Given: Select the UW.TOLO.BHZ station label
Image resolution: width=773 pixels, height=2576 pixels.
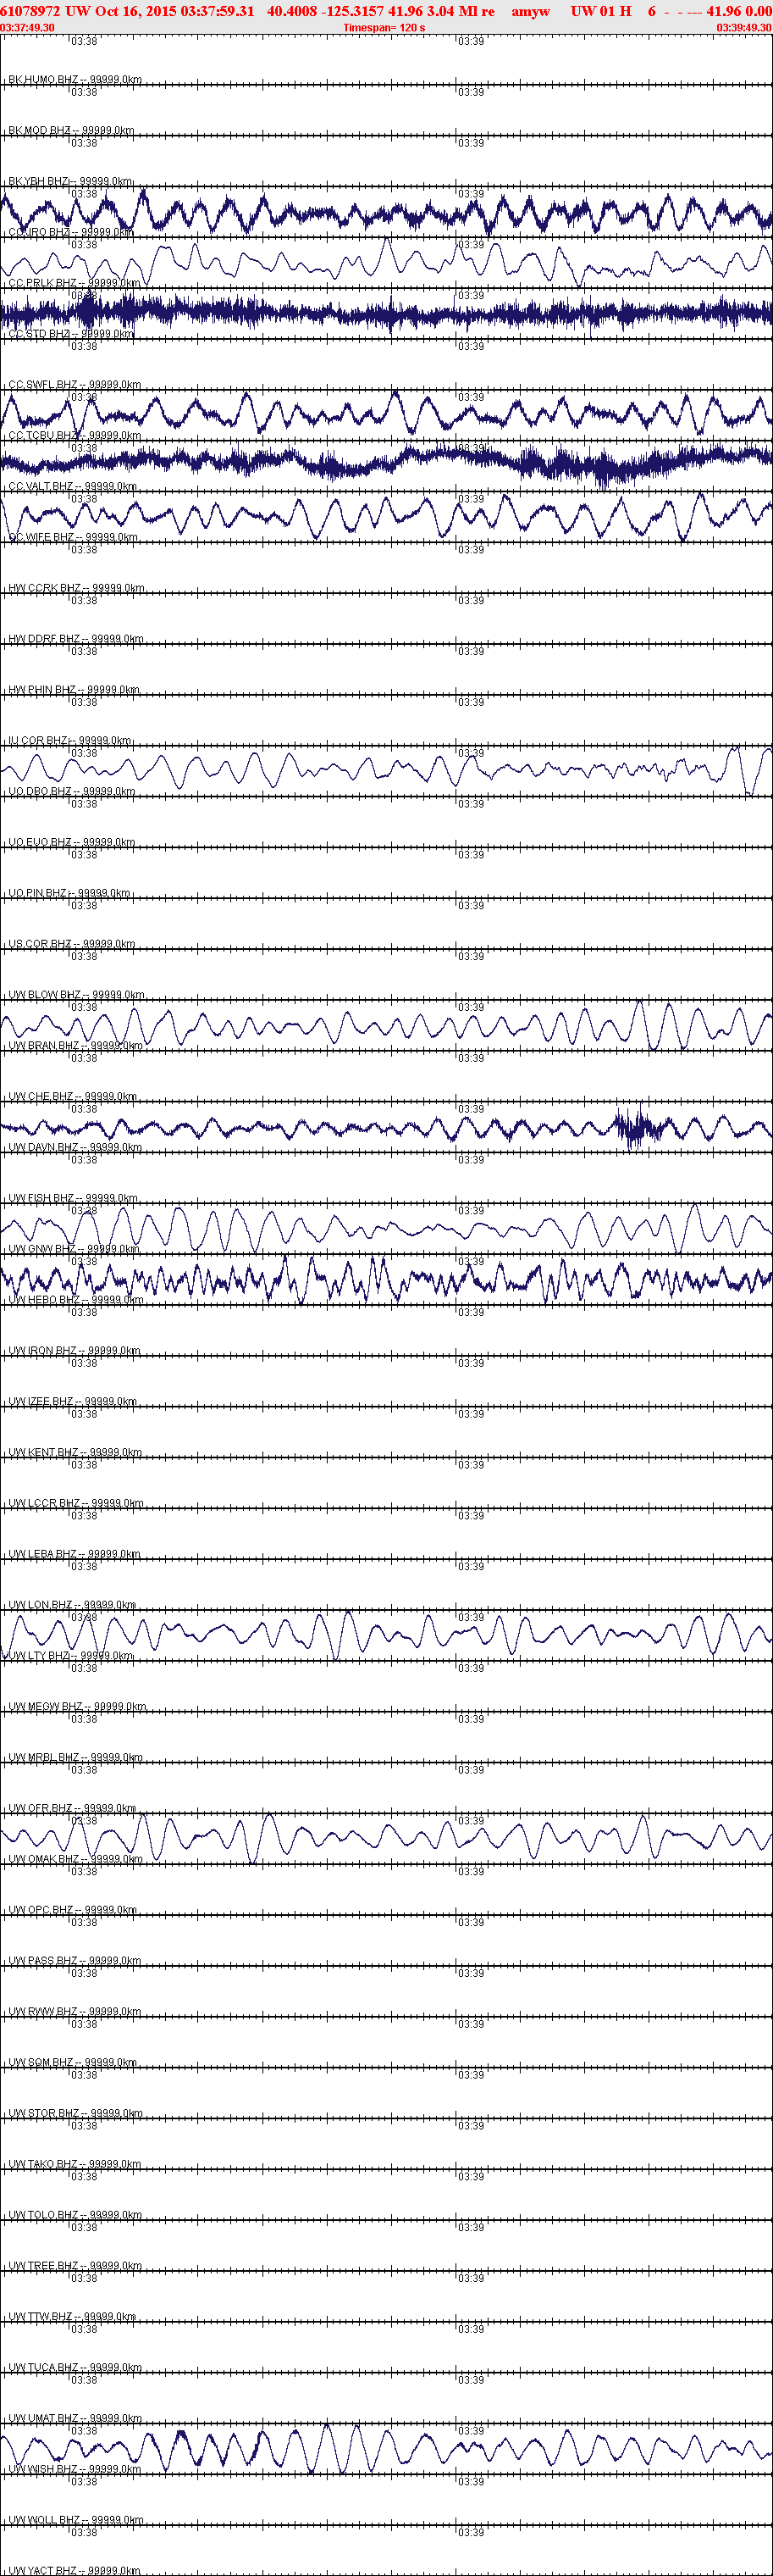Looking at the screenshot, I should point(74,2216).
